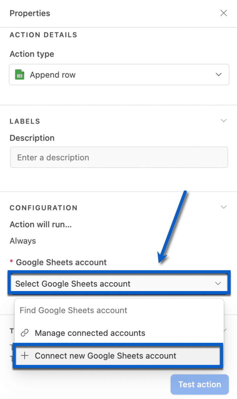Screen dimensions: 237x399
Task: Click the 'Find Google Sheets account' search box
Action: point(73,311)
